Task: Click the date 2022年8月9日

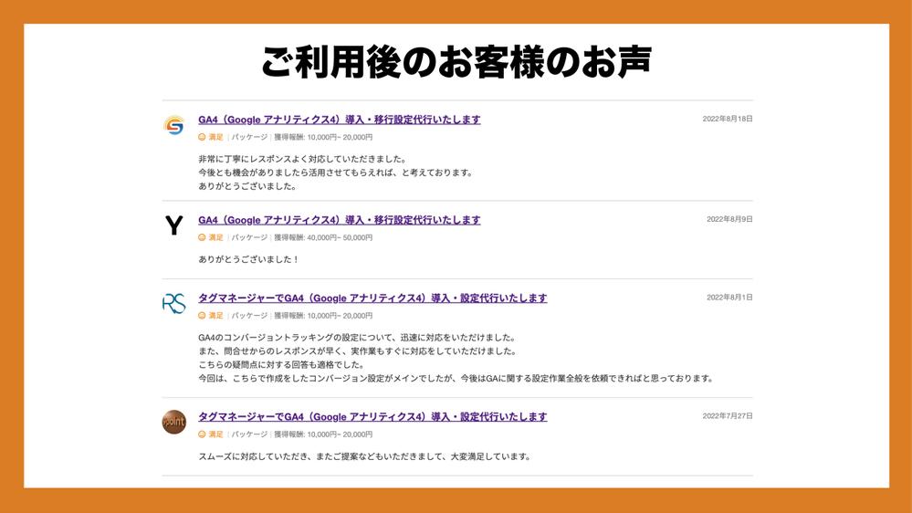Action: click(x=729, y=219)
